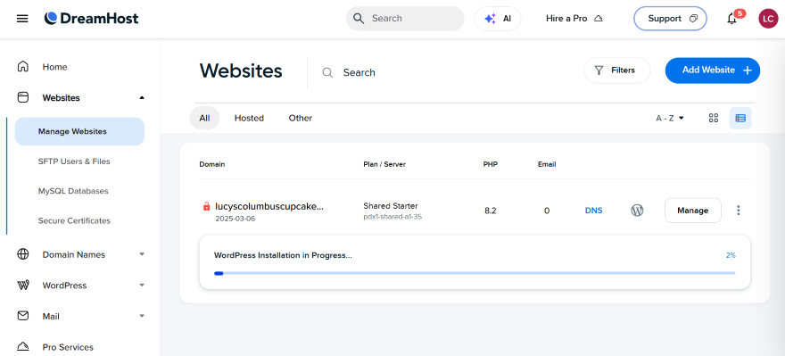The height and width of the screenshot is (356, 785).
Task: Focus the top global Search field
Action: pos(405,19)
